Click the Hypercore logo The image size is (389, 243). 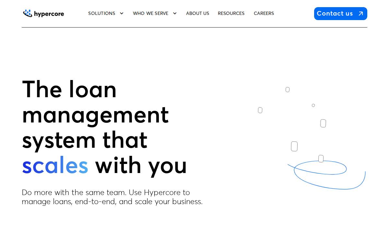43,14
